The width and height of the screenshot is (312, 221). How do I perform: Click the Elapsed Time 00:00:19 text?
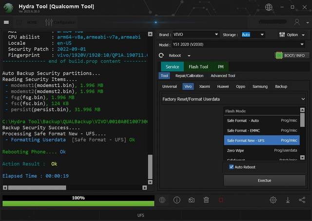[x=36, y=176]
